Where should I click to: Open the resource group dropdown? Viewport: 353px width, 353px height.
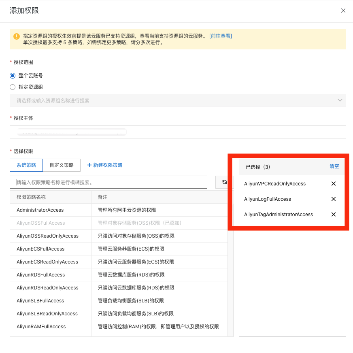(178, 100)
